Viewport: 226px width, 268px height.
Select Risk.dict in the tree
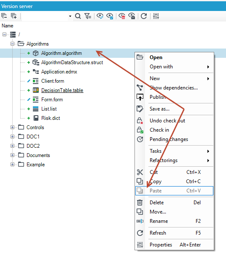(51, 118)
